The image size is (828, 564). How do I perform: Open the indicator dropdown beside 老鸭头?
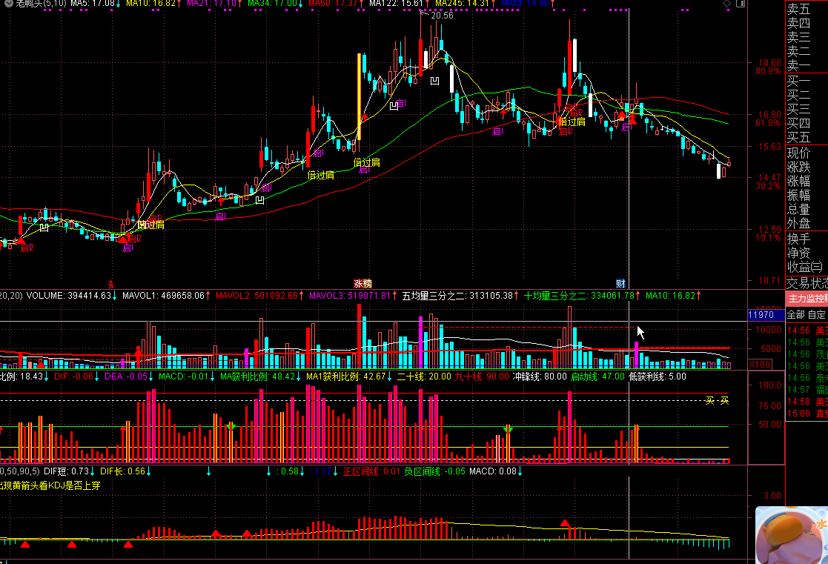8,3
